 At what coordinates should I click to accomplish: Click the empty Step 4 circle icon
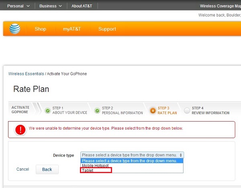187,110
